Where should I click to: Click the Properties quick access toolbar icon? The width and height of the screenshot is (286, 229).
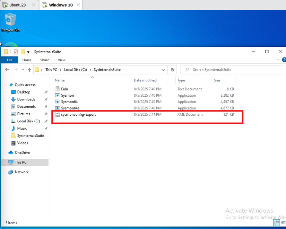coord(16,52)
